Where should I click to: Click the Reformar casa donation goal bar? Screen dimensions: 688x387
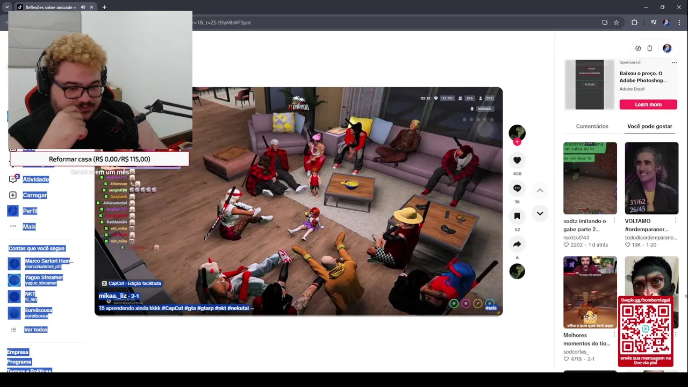(99, 159)
